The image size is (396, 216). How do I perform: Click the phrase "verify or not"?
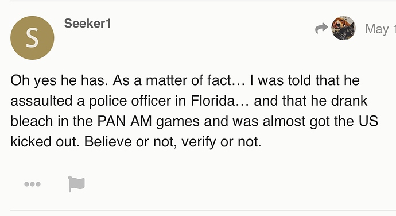(x=221, y=142)
